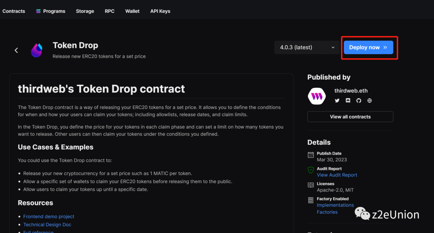The width and height of the screenshot is (434, 233).
Task: Open thirdweb's Discord icon
Action: tap(348, 100)
